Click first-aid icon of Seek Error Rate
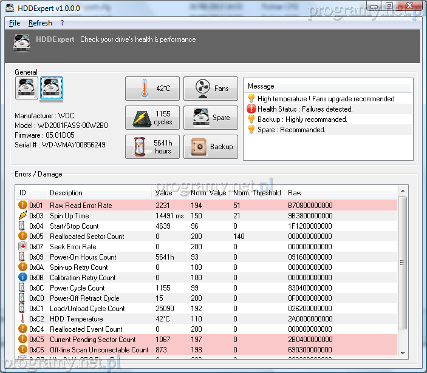427x373 pixels. [22, 246]
